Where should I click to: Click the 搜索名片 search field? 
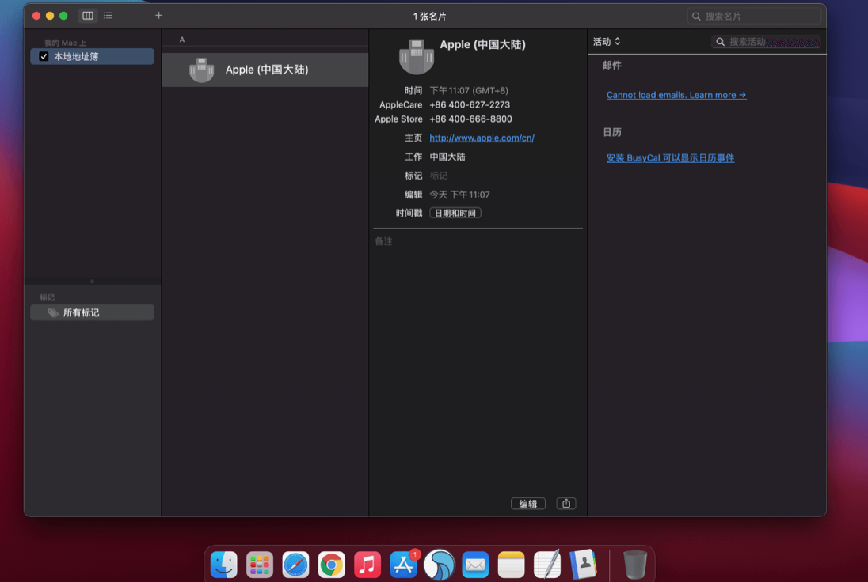tap(752, 15)
